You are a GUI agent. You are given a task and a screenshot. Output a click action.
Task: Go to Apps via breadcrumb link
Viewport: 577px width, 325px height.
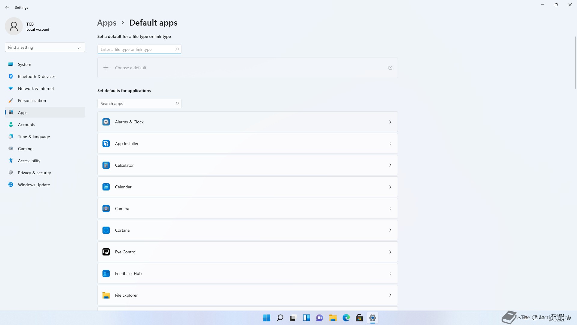[x=107, y=23]
